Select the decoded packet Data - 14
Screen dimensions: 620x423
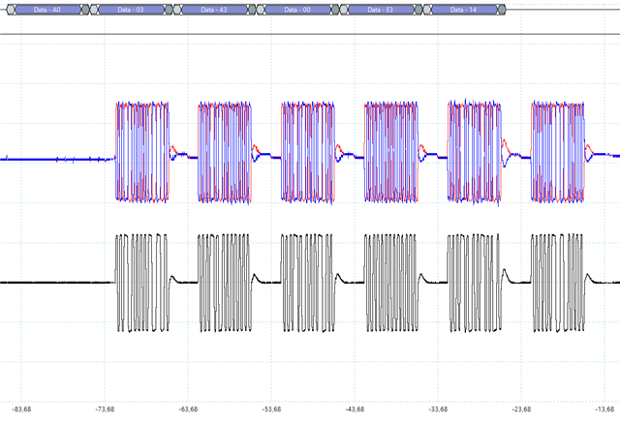(x=464, y=10)
